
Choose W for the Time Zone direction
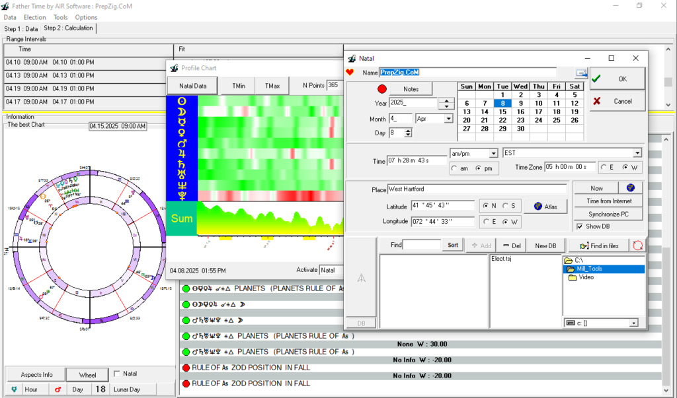(x=625, y=167)
